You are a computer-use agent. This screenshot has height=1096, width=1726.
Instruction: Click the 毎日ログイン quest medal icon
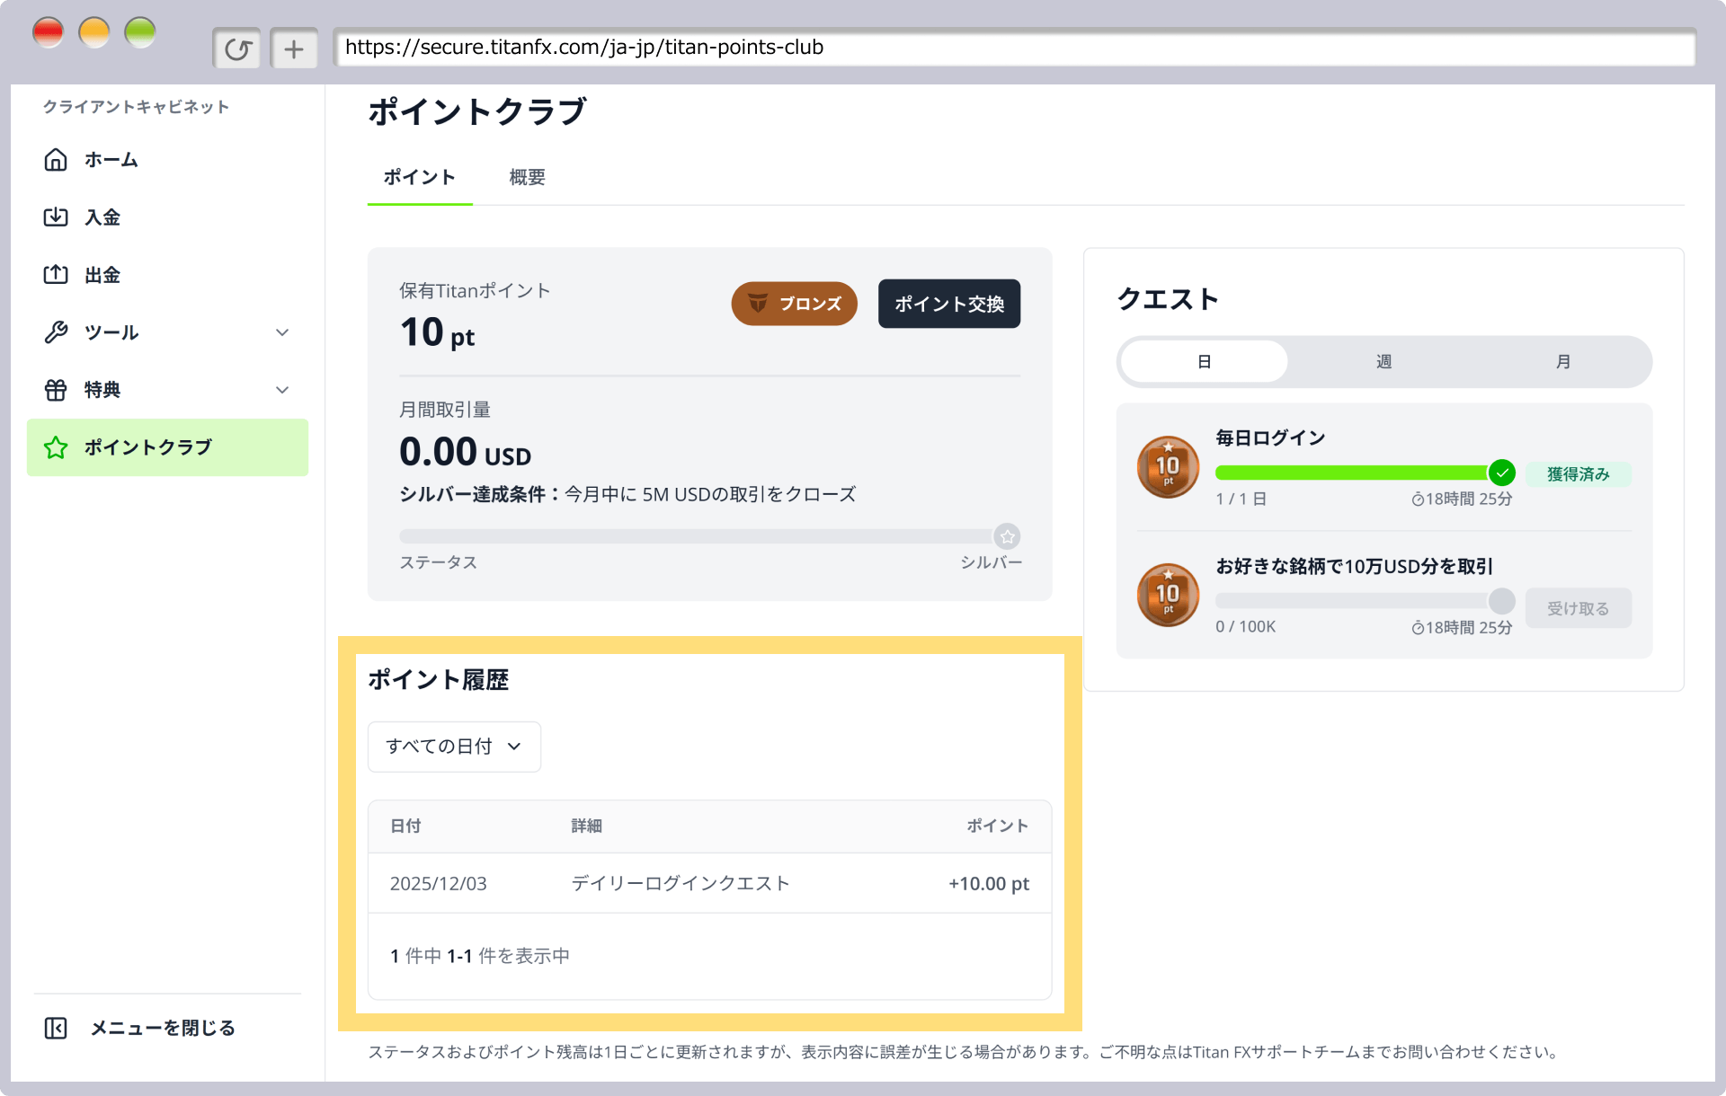click(x=1167, y=466)
